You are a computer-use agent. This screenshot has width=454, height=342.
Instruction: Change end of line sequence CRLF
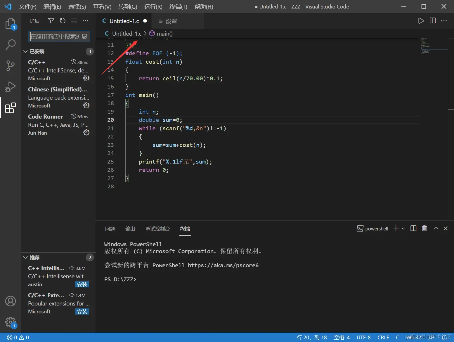tap(383, 338)
